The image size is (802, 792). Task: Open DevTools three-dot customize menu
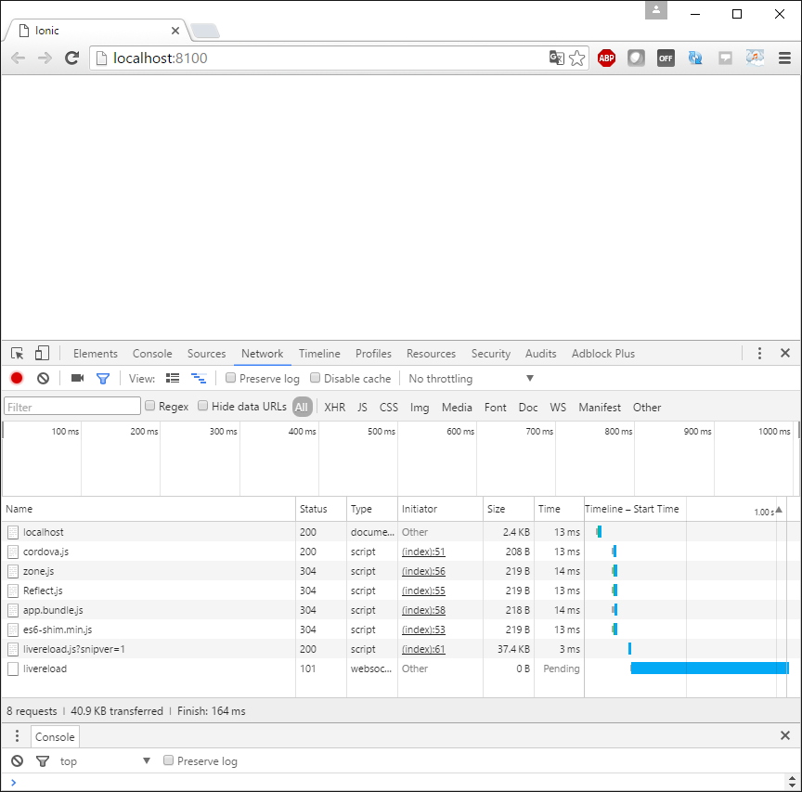point(759,353)
